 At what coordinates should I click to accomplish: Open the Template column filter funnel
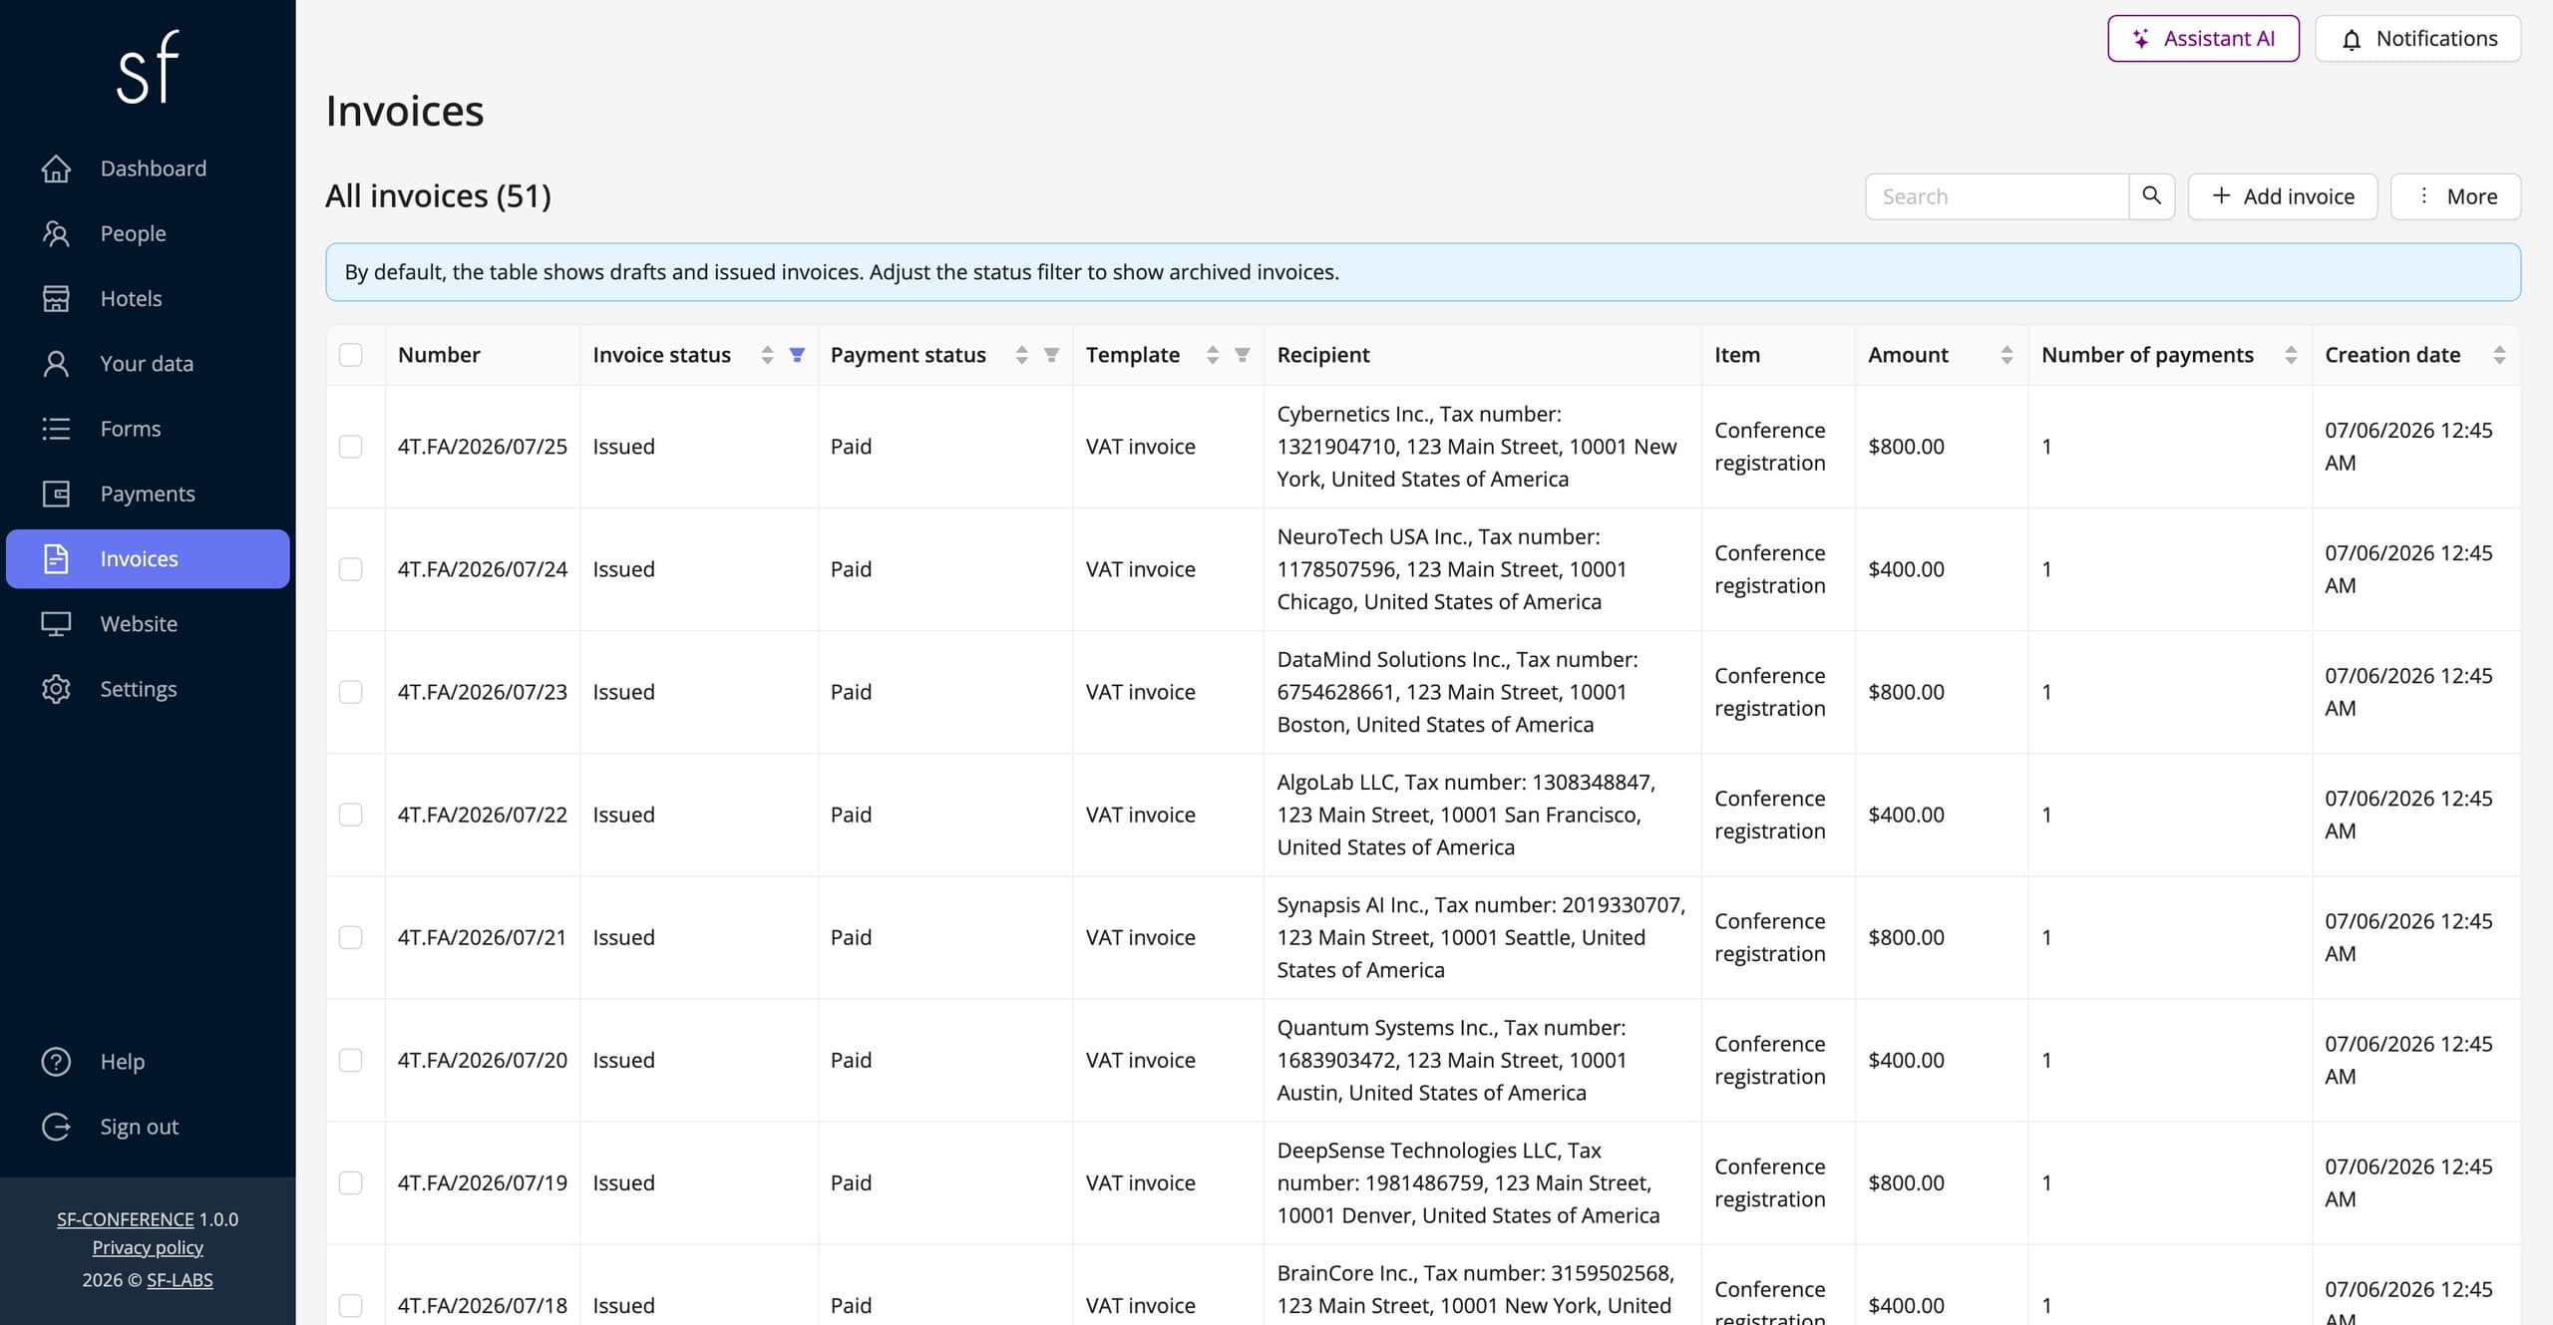pos(1243,355)
